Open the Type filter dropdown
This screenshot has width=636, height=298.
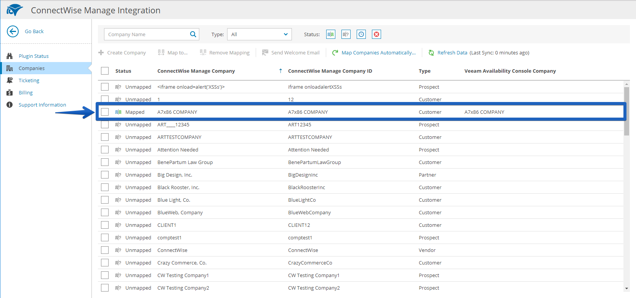[260, 34]
